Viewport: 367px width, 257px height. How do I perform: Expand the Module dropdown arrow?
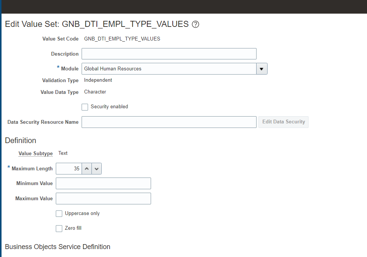(261, 69)
